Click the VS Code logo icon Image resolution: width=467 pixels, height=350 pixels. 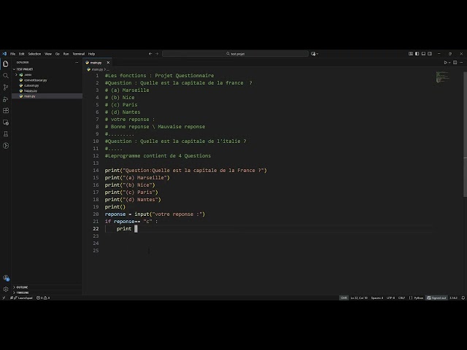(x=4, y=54)
